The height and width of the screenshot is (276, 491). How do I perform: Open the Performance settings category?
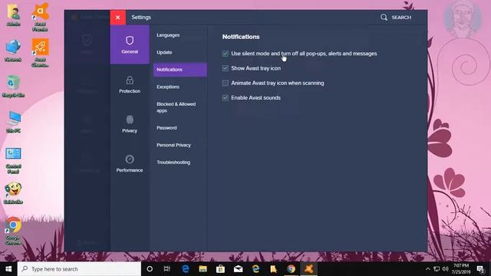point(130,163)
